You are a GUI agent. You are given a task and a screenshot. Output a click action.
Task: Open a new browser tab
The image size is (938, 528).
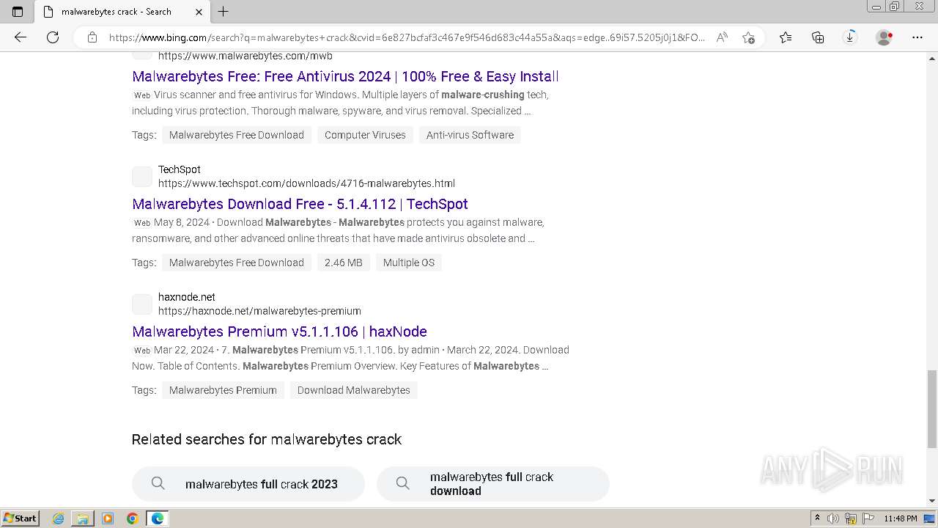tap(224, 11)
